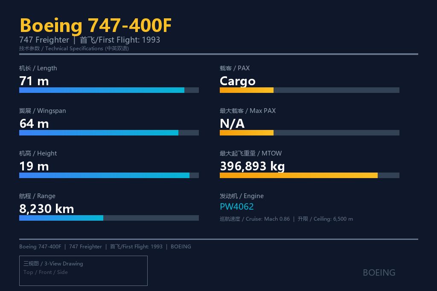The width and height of the screenshot is (437, 291).
Task: Select the Technical Specifications caption
Action: point(74,49)
